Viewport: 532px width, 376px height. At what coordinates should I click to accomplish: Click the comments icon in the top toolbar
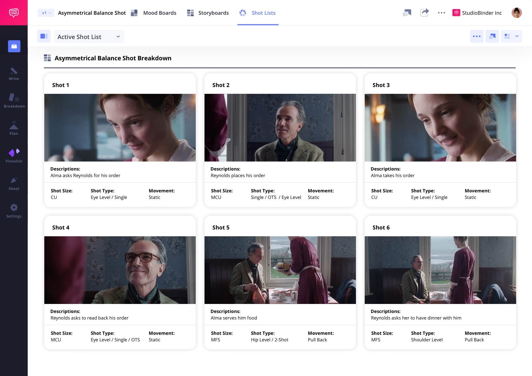tap(407, 13)
